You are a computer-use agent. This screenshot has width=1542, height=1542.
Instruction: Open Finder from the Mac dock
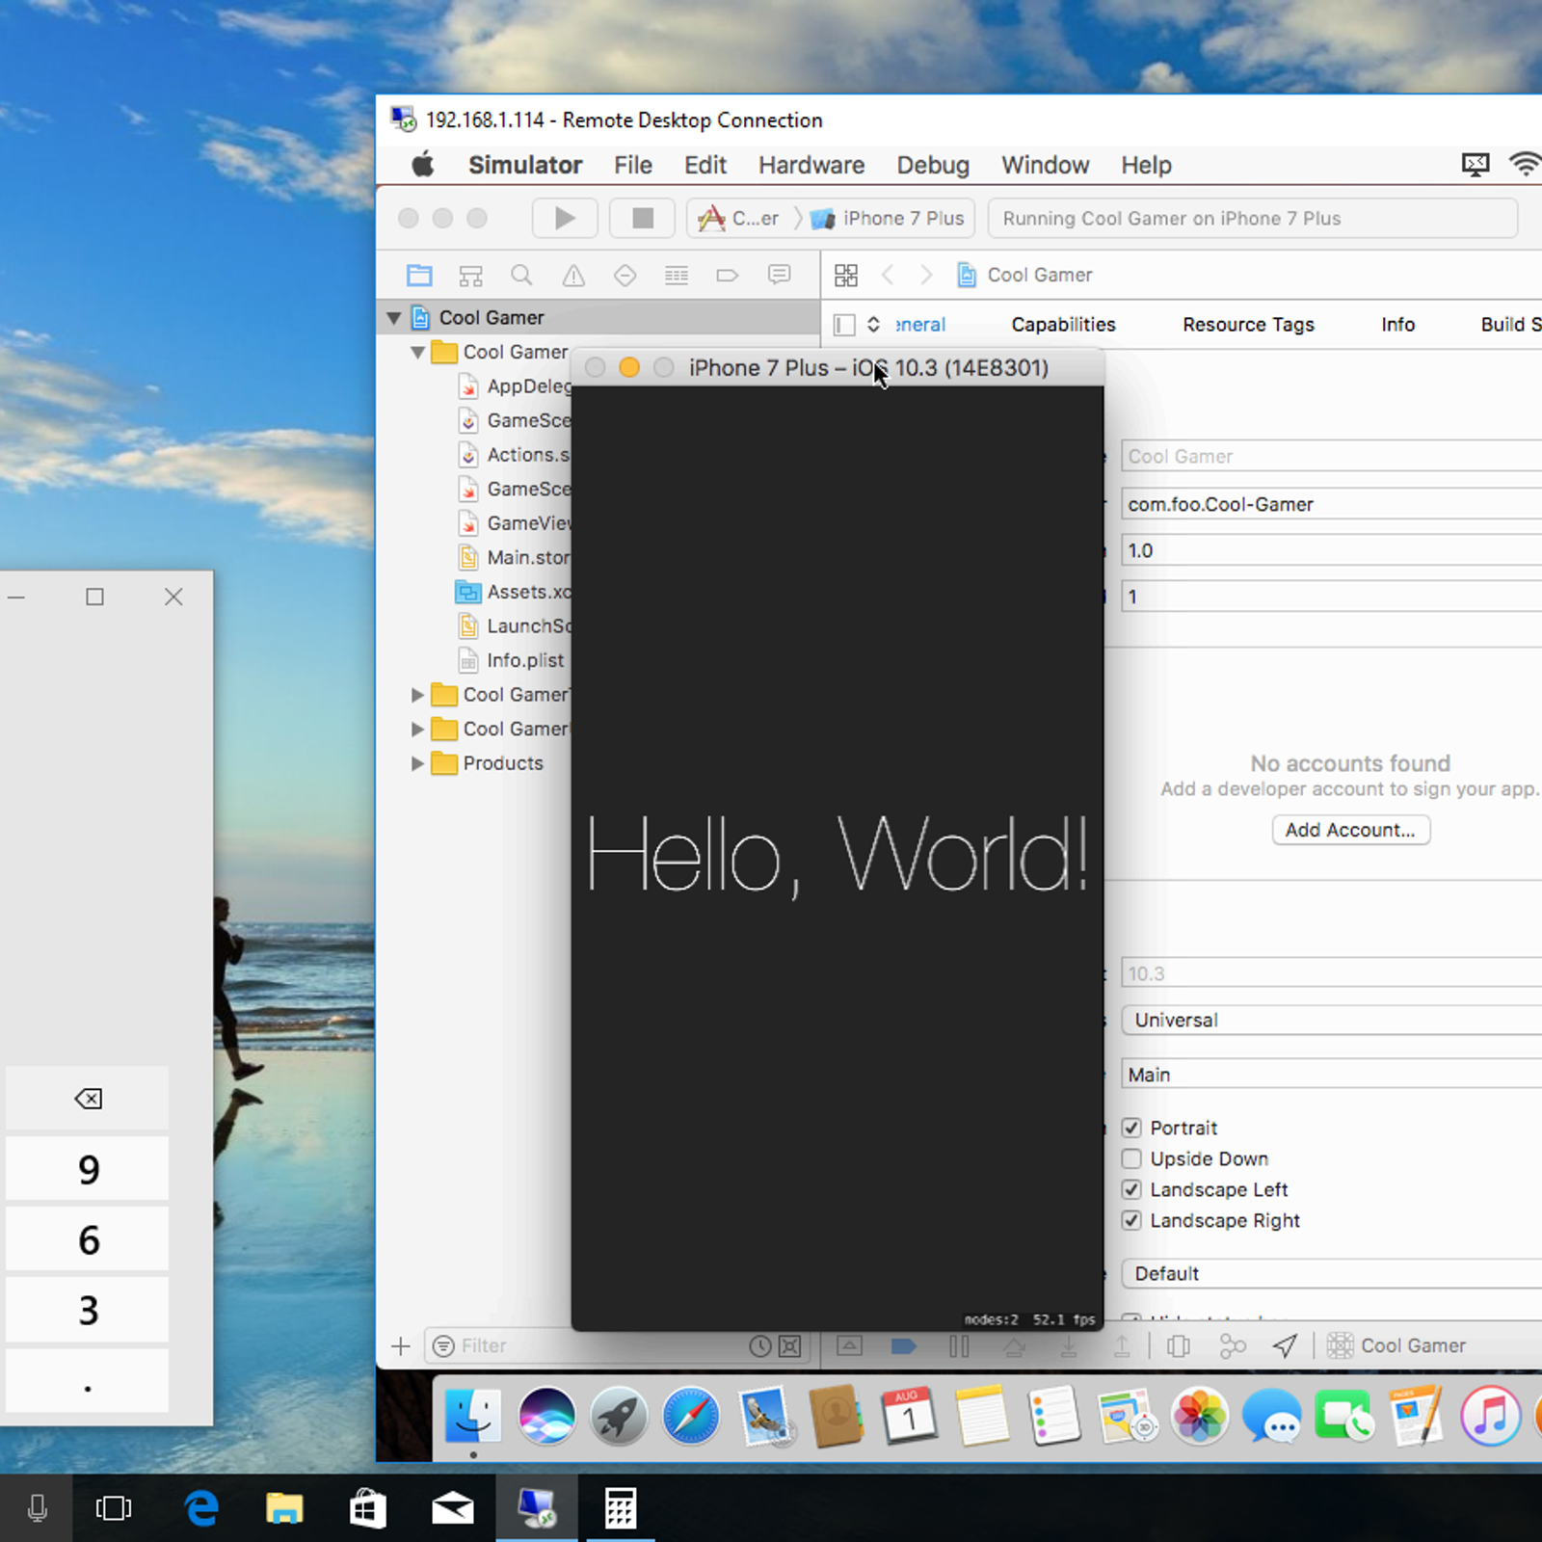coord(472,1417)
